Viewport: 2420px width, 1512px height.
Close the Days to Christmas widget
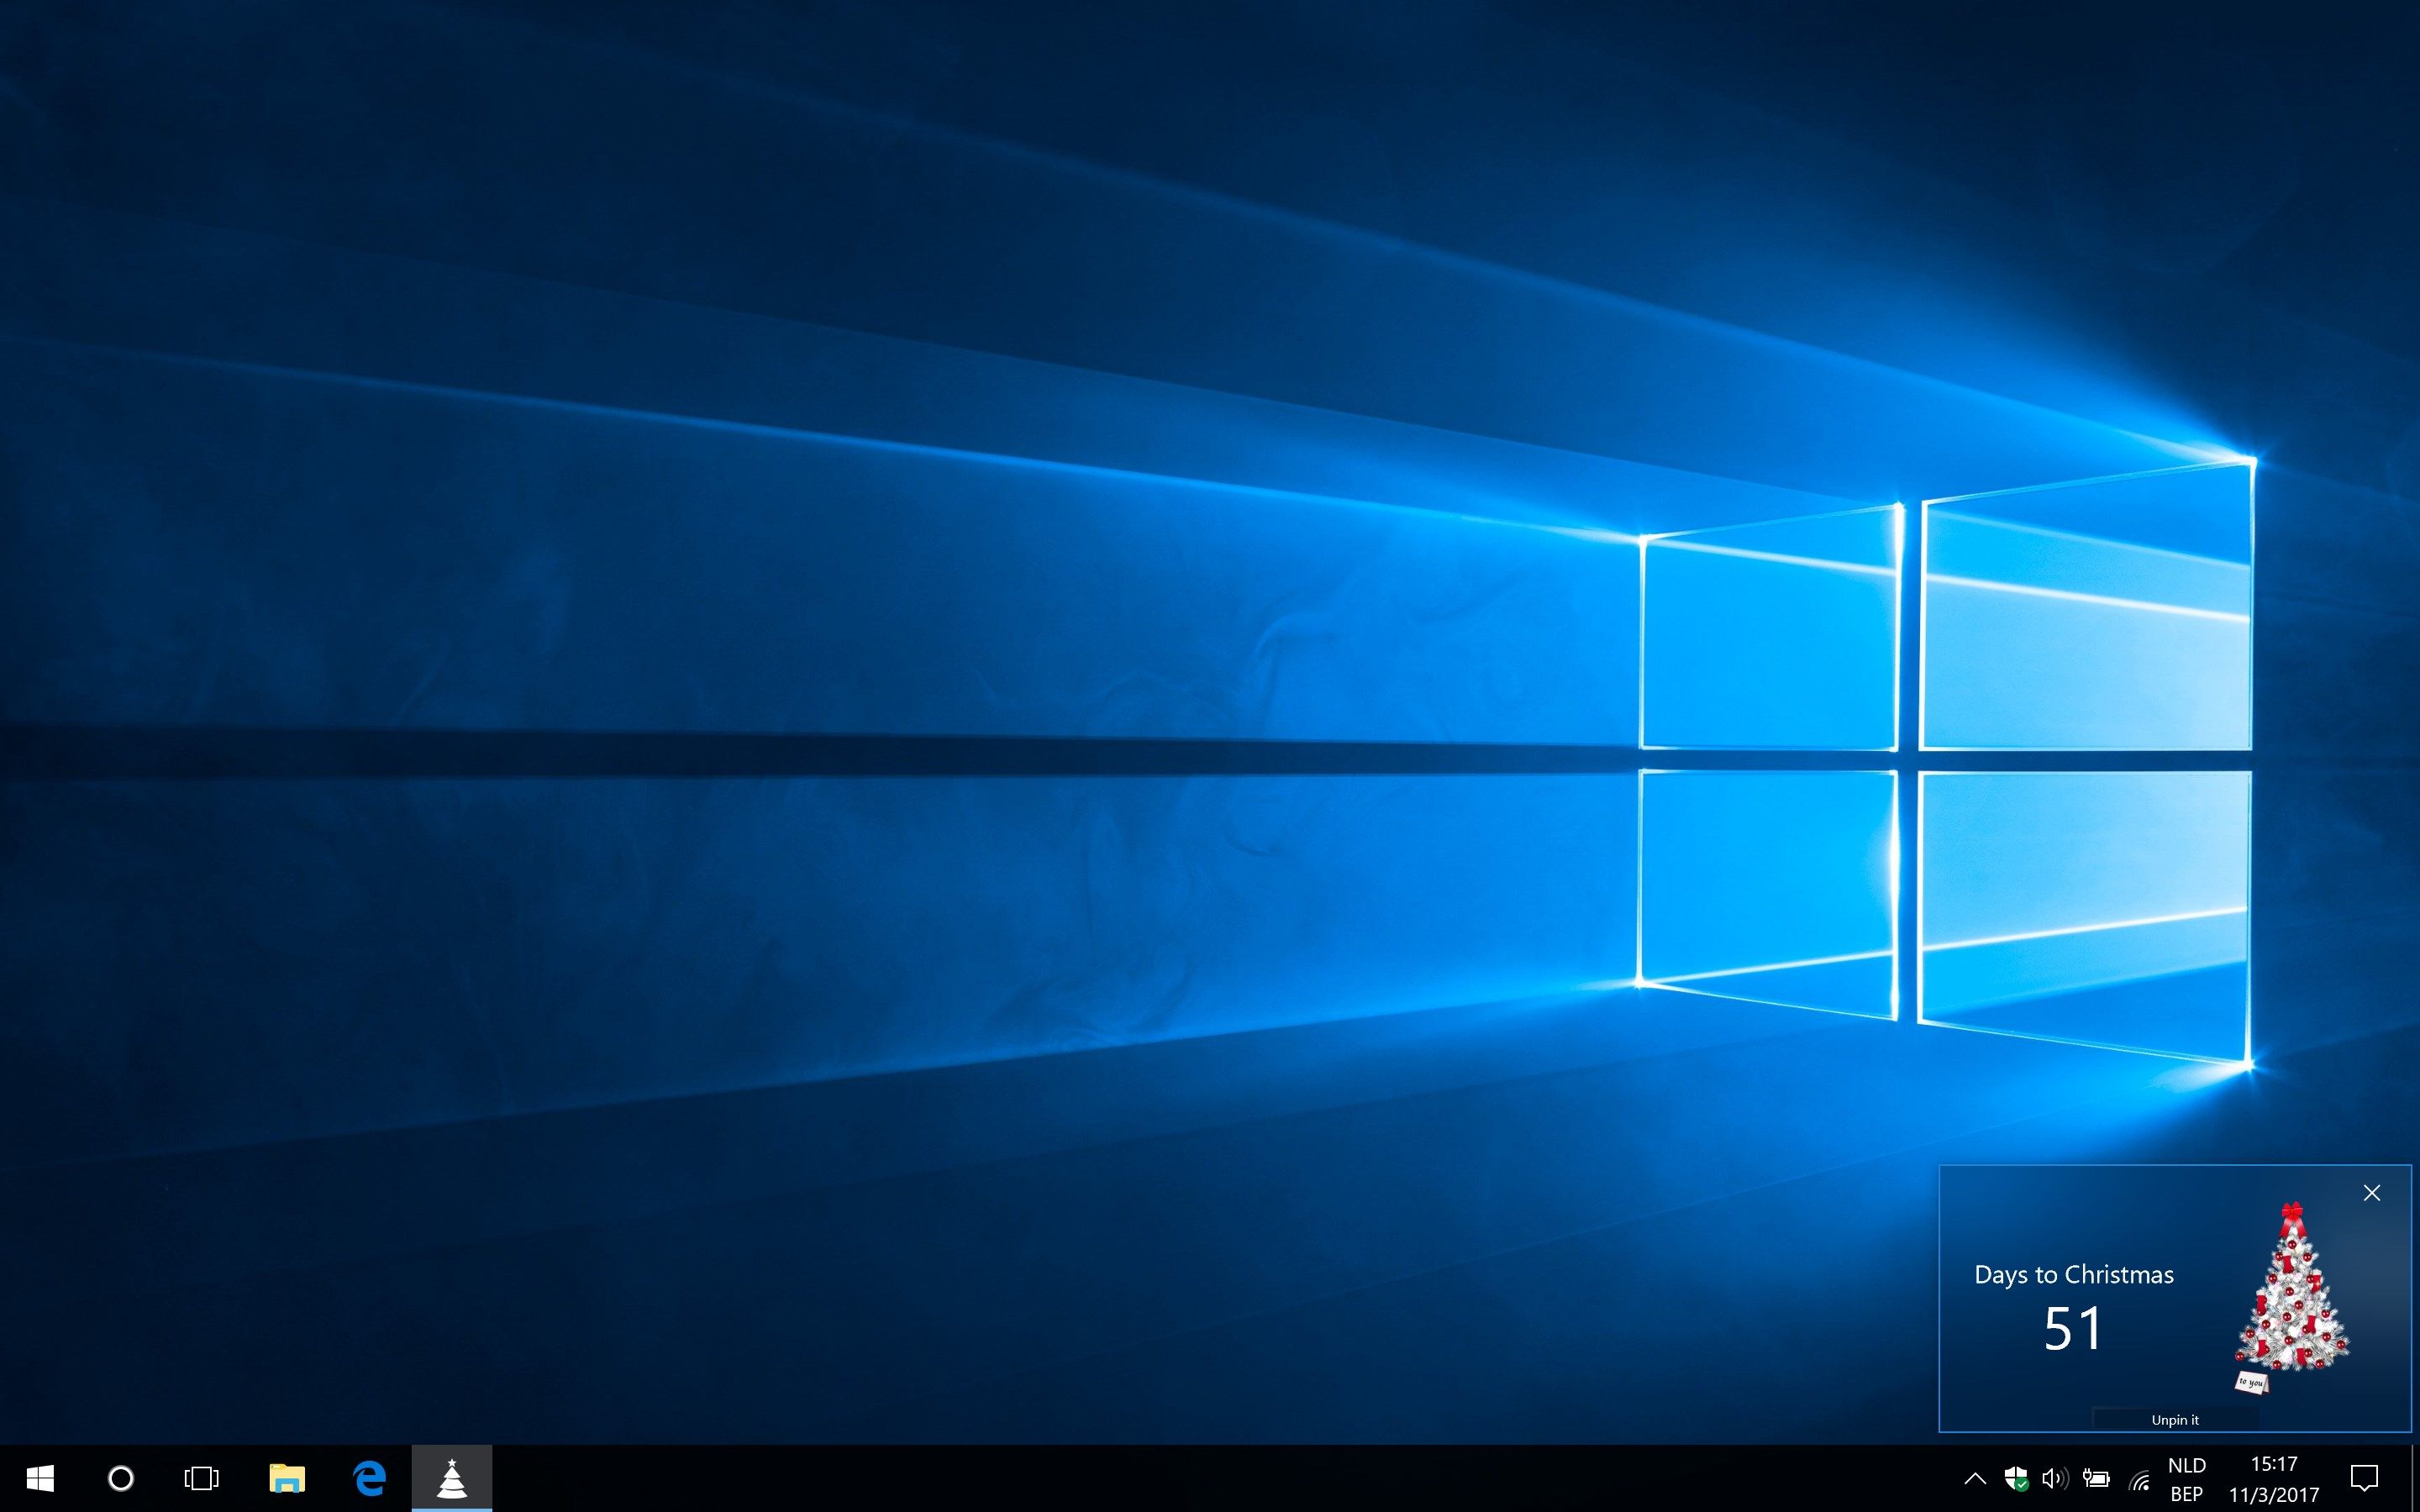[2372, 1193]
